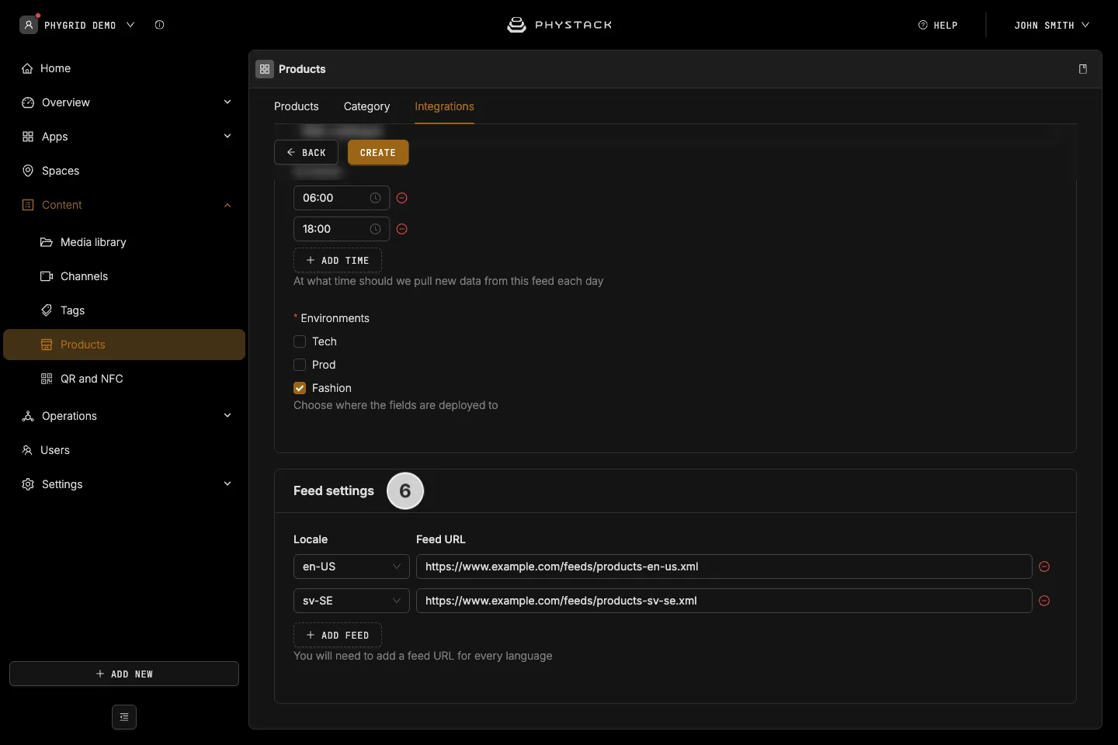Remove the 06:00 time entry
The height and width of the screenshot is (745, 1118).
(x=402, y=198)
